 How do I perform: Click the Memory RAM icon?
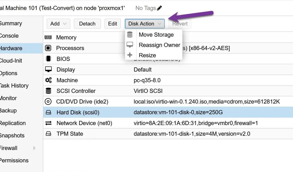[x=48, y=38]
